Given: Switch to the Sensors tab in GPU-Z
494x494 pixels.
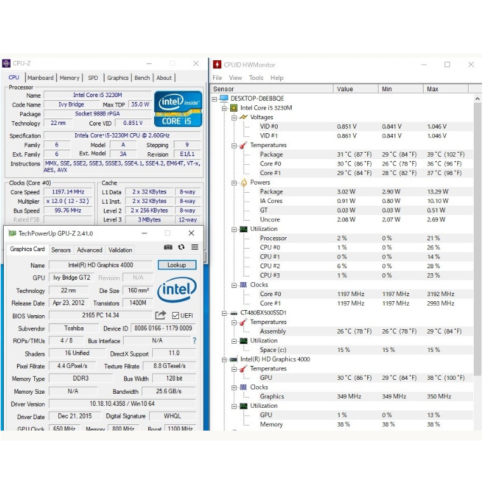Looking at the screenshot, I should point(61,250).
